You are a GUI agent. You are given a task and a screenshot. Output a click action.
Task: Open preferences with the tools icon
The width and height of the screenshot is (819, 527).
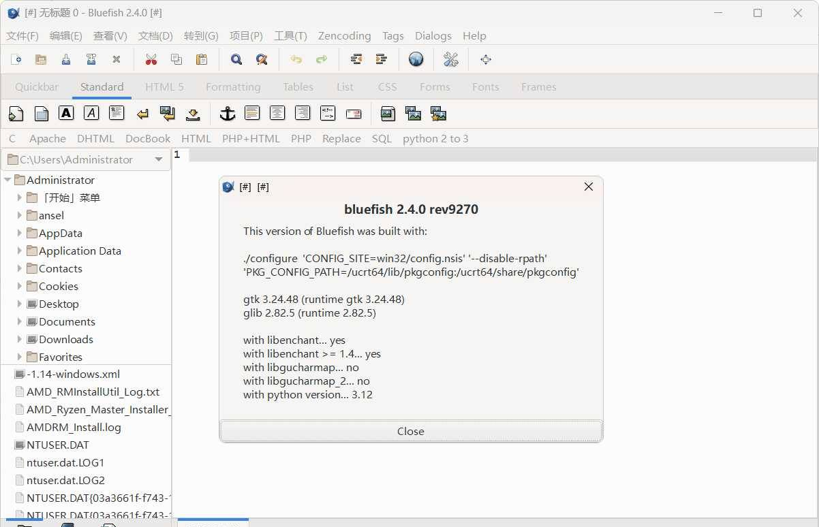[451, 60]
